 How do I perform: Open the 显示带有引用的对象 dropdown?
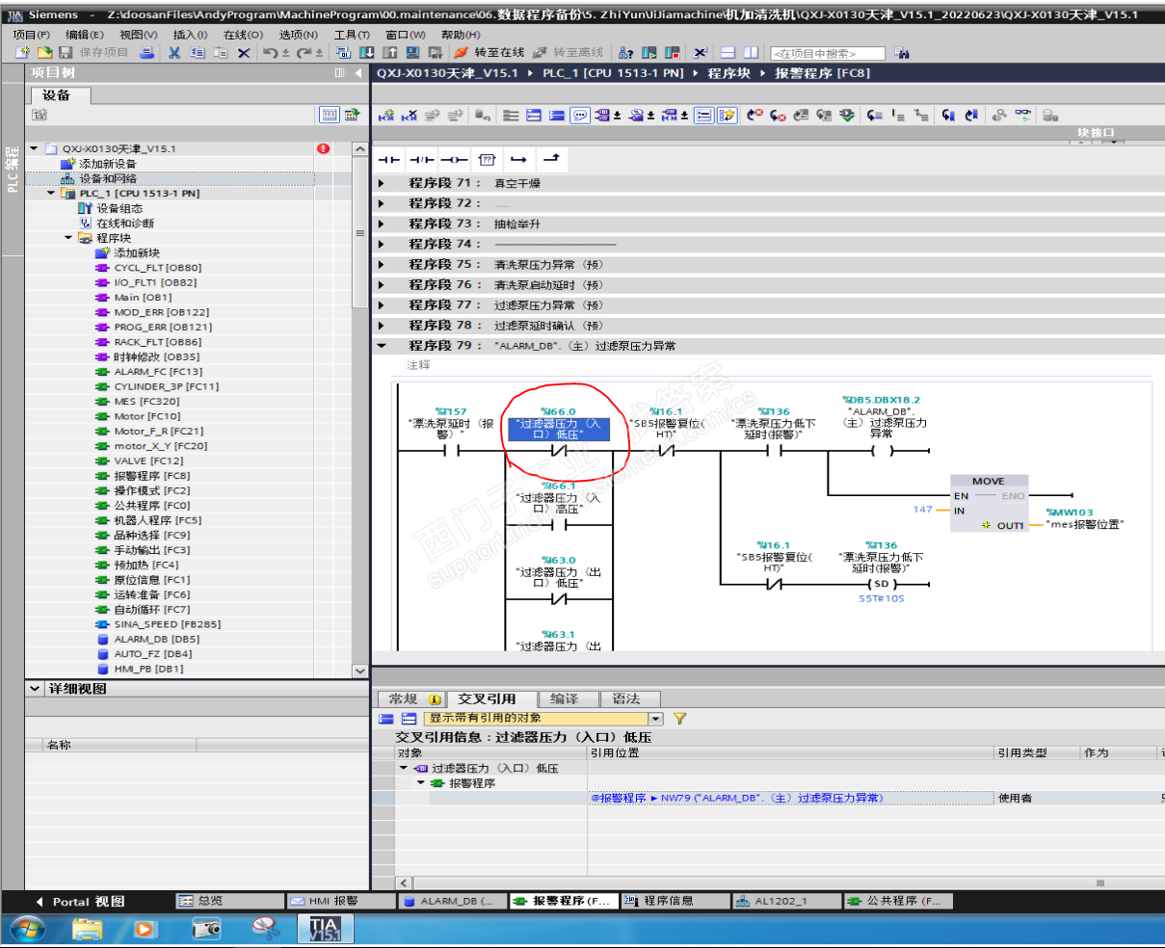pyautogui.click(x=655, y=719)
